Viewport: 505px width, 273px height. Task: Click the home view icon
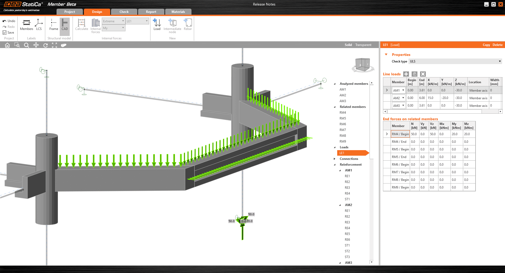coord(7,45)
